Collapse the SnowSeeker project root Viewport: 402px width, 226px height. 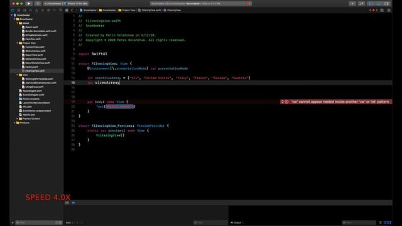(12, 15)
